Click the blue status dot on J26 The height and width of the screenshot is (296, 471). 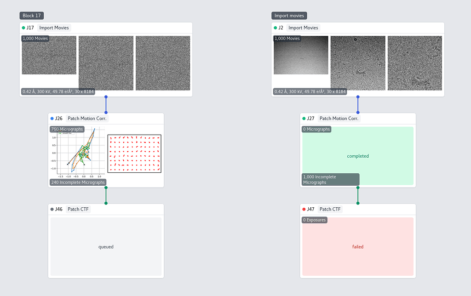[52, 119]
